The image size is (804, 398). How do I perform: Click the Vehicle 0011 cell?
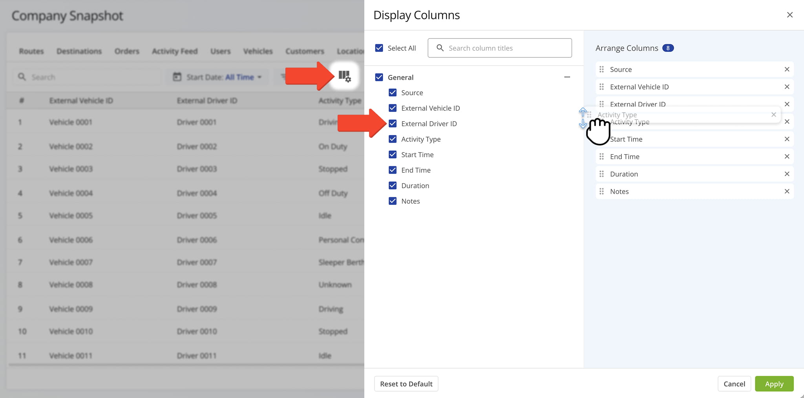[71, 356]
